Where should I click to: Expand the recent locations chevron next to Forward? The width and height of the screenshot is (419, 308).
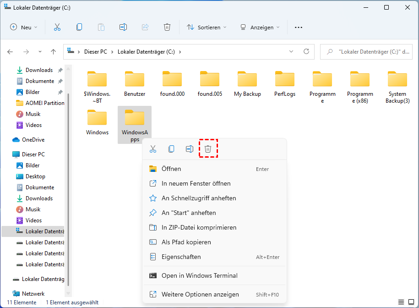40,52
